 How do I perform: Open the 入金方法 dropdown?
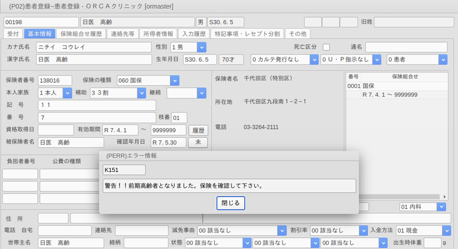(x=446, y=231)
